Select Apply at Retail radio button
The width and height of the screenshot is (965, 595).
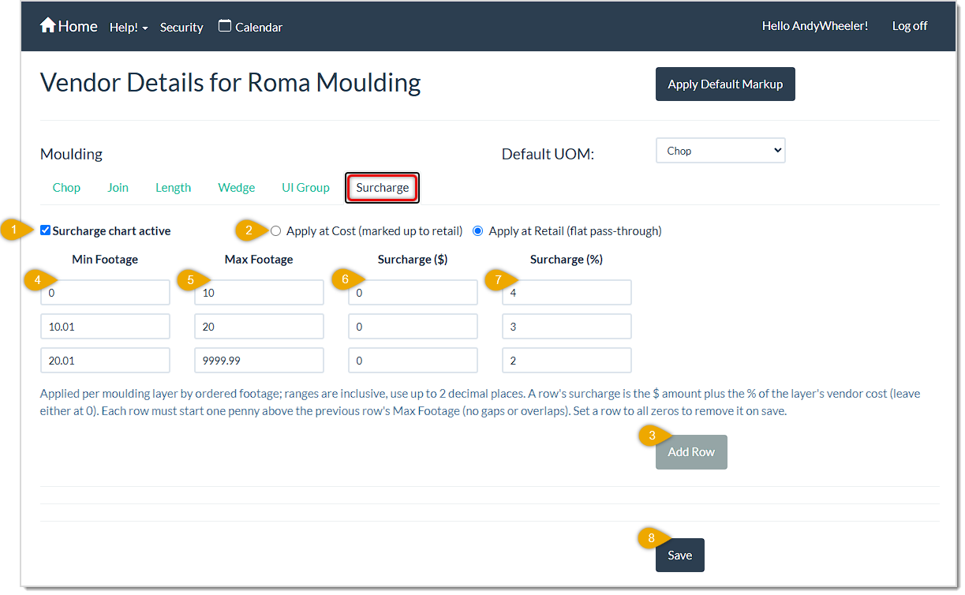(477, 231)
